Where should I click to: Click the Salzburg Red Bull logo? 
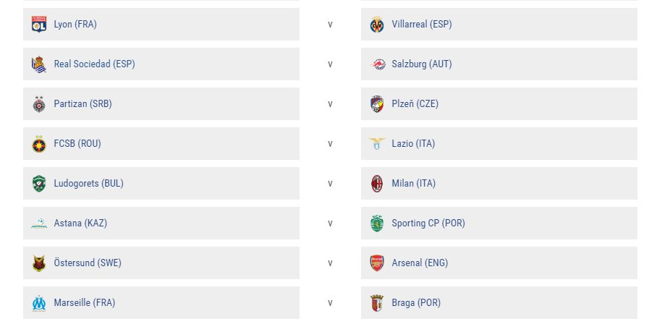click(377, 64)
